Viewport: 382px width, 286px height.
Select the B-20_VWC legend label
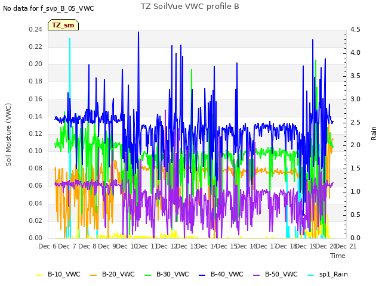[x=118, y=274]
